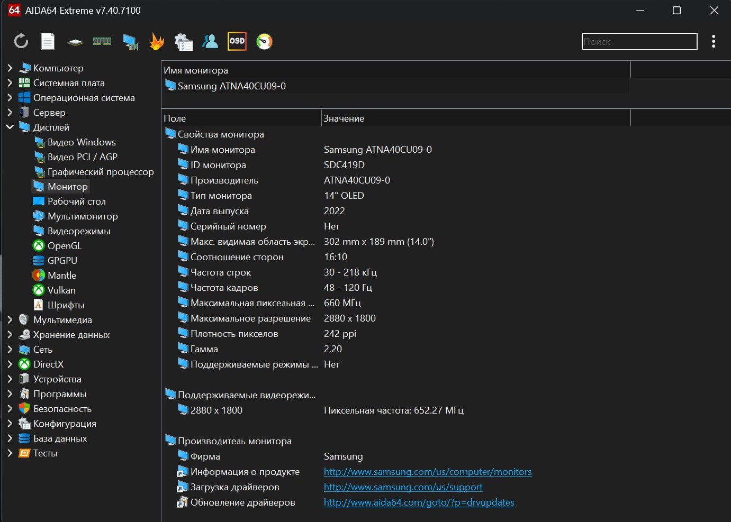Open the gauge benchmark icon

[264, 41]
